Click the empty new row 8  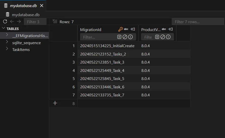134,103
